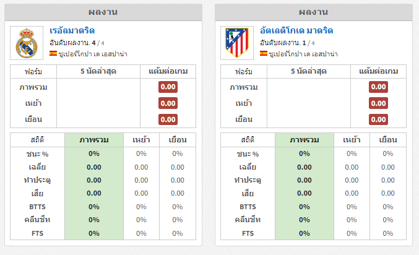Click ซูเปอร์โกปา เด เอสปาน่า under Atletico
The image size is (419, 255).
(303, 54)
